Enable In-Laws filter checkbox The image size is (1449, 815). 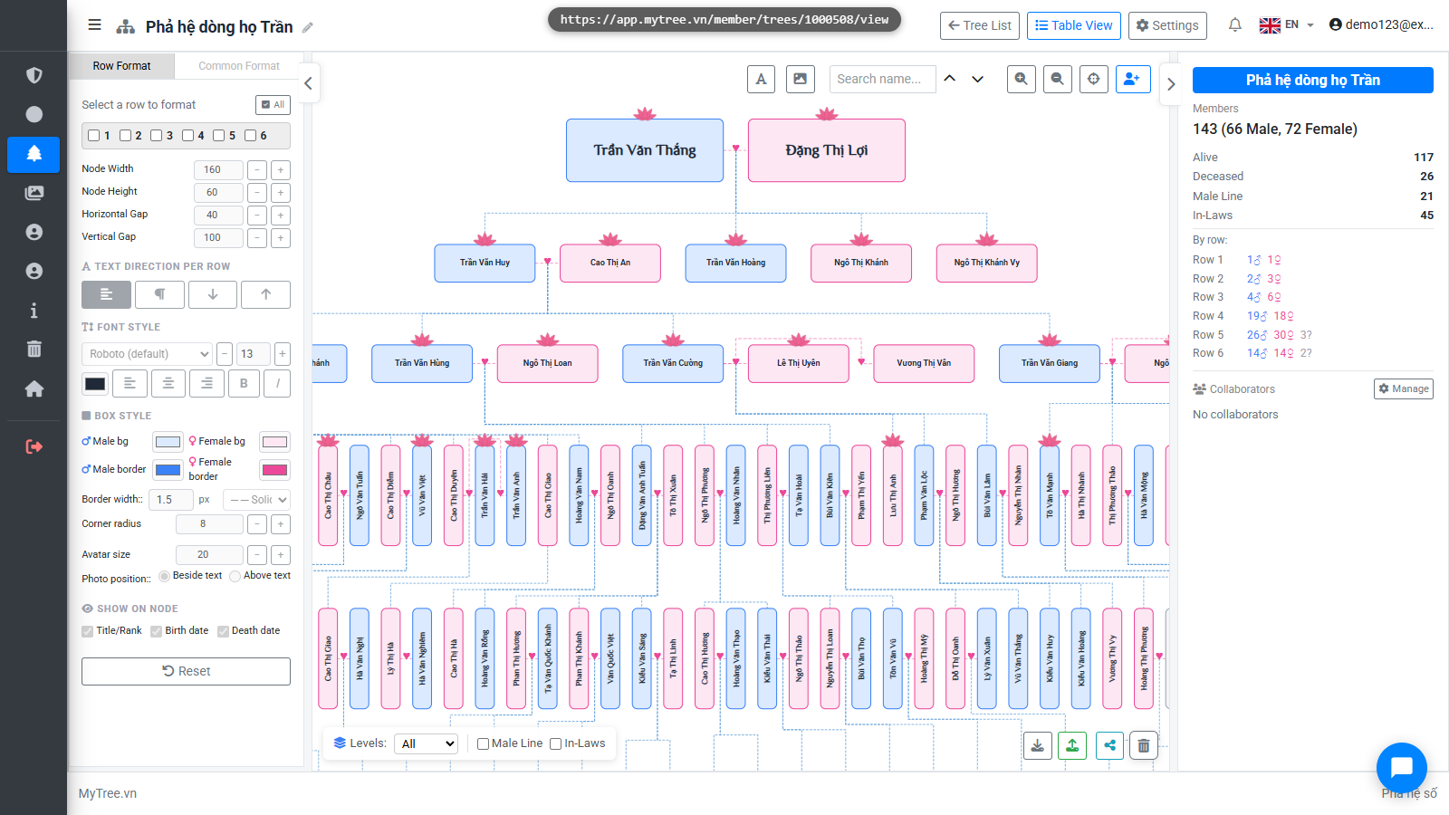(x=555, y=743)
